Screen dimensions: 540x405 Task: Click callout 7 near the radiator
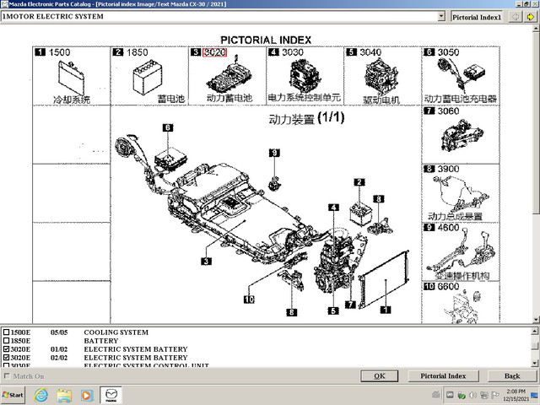coord(350,305)
